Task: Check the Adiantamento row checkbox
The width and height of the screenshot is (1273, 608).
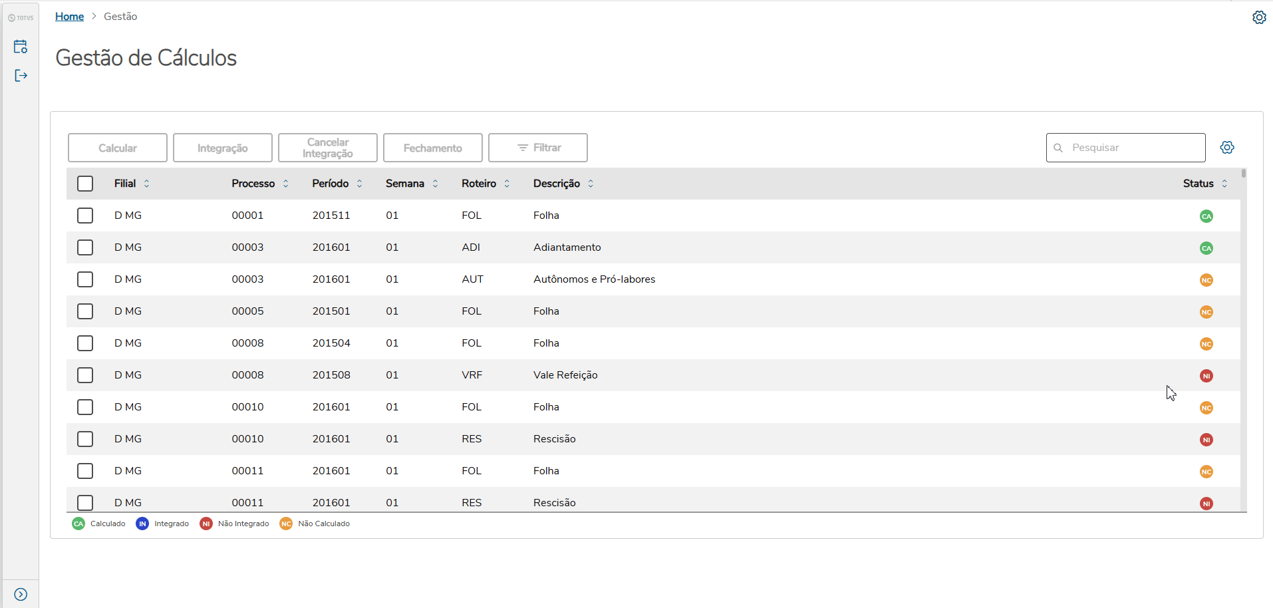Action: pyautogui.click(x=85, y=247)
